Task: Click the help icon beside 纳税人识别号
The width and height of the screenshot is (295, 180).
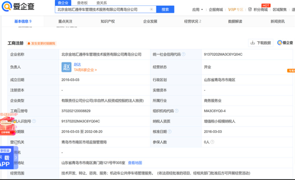Action: 34,121
